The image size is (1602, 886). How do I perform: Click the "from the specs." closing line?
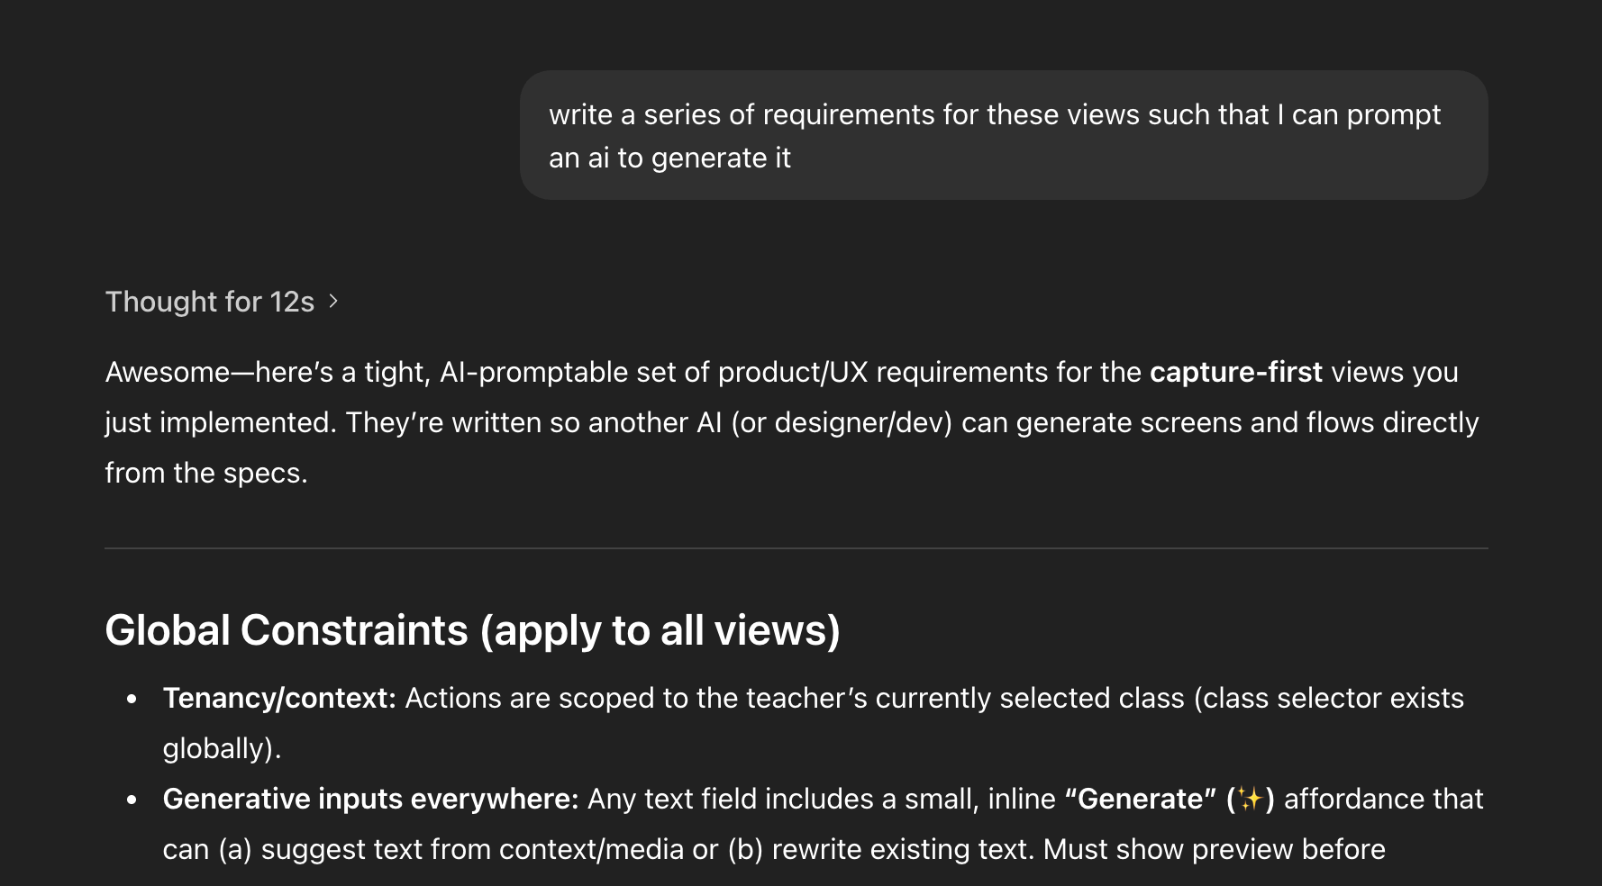tap(206, 473)
